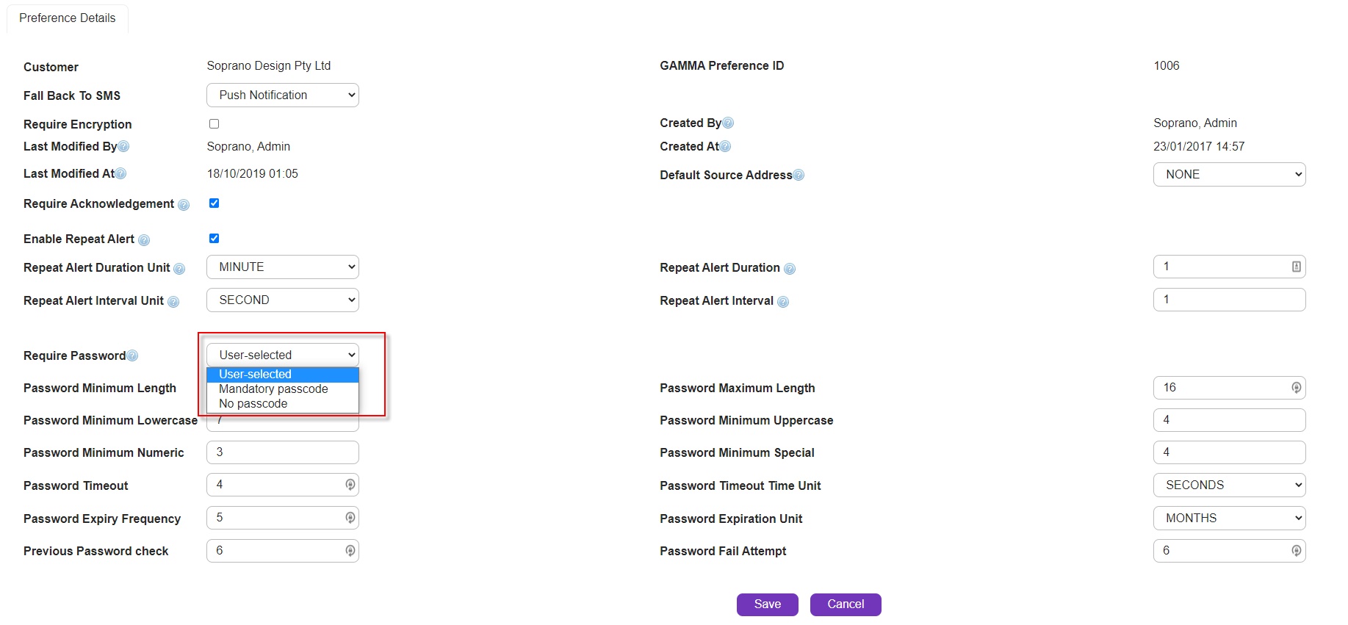The width and height of the screenshot is (1348, 625).
Task: Select the No passcode option
Action: point(253,404)
